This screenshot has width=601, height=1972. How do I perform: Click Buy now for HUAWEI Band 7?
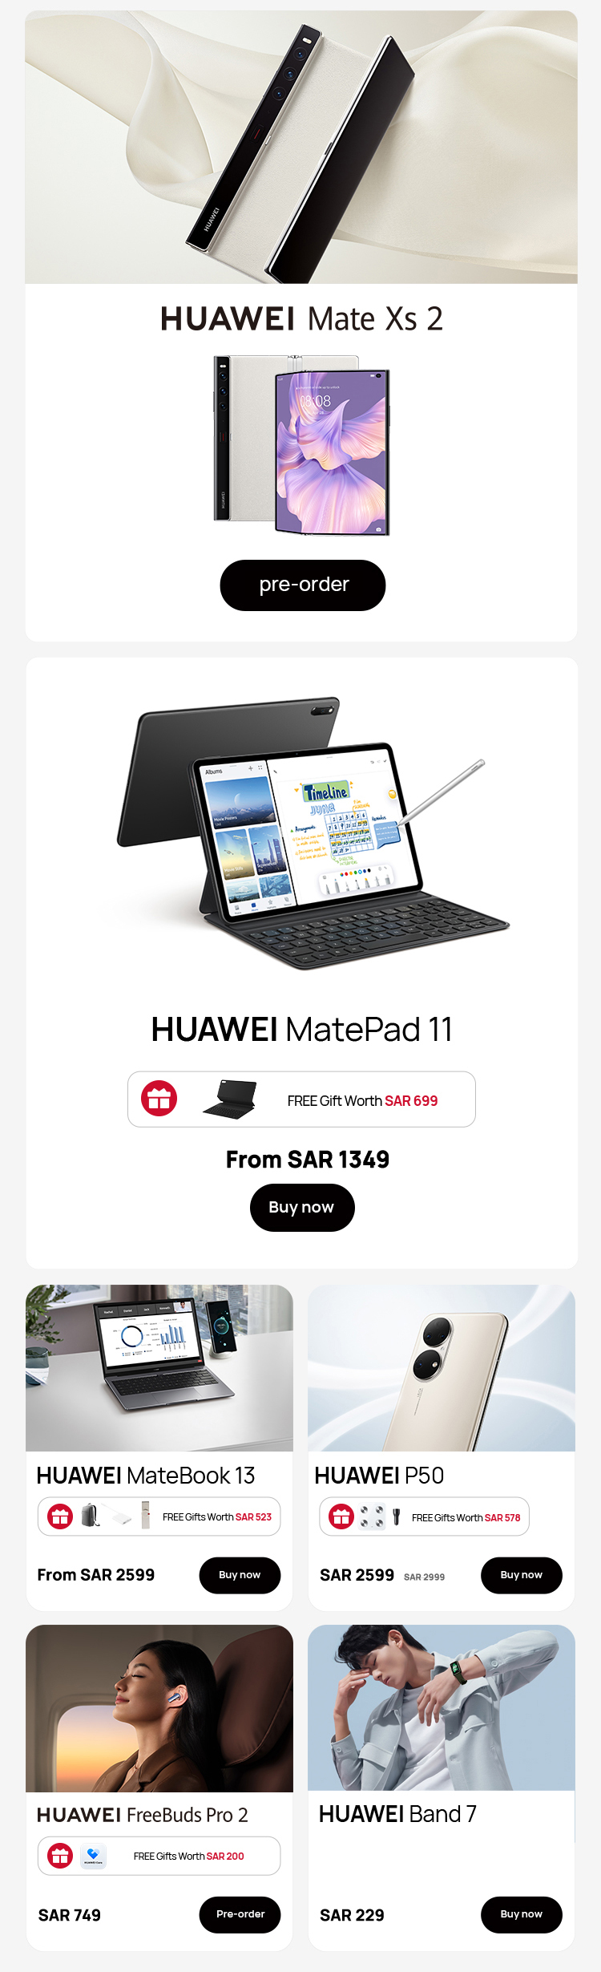(x=521, y=1914)
